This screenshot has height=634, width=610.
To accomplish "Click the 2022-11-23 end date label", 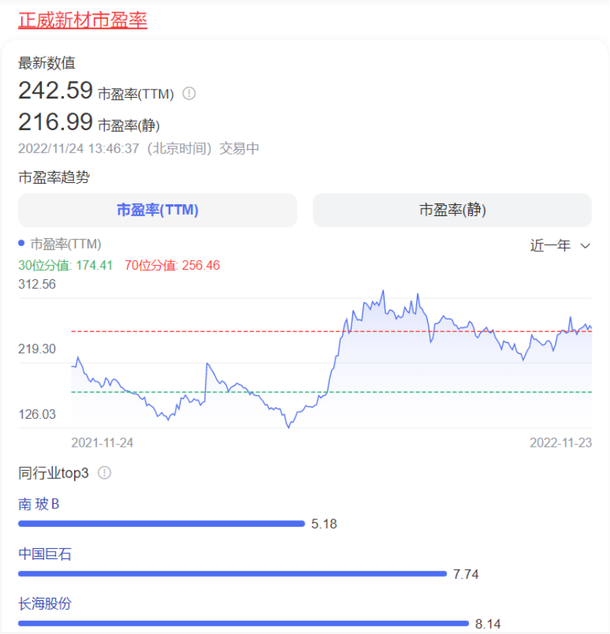I will pos(561,443).
